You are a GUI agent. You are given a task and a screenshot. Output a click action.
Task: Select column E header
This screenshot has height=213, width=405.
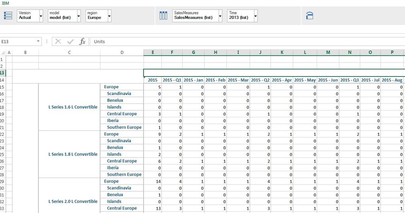click(x=153, y=52)
